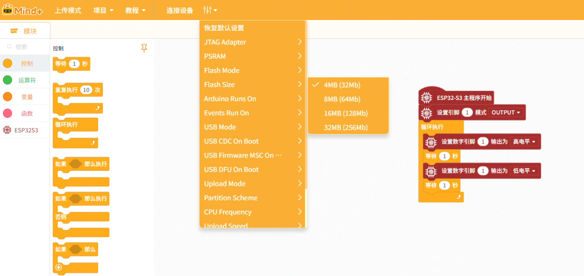Open the USB Mode entry
This screenshot has height=276, width=584.
(x=253, y=127)
